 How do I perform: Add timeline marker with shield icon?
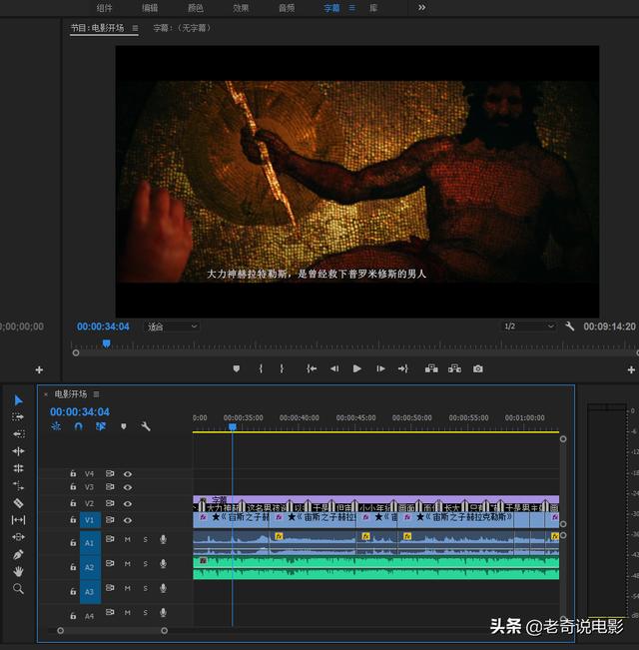pyautogui.click(x=124, y=426)
